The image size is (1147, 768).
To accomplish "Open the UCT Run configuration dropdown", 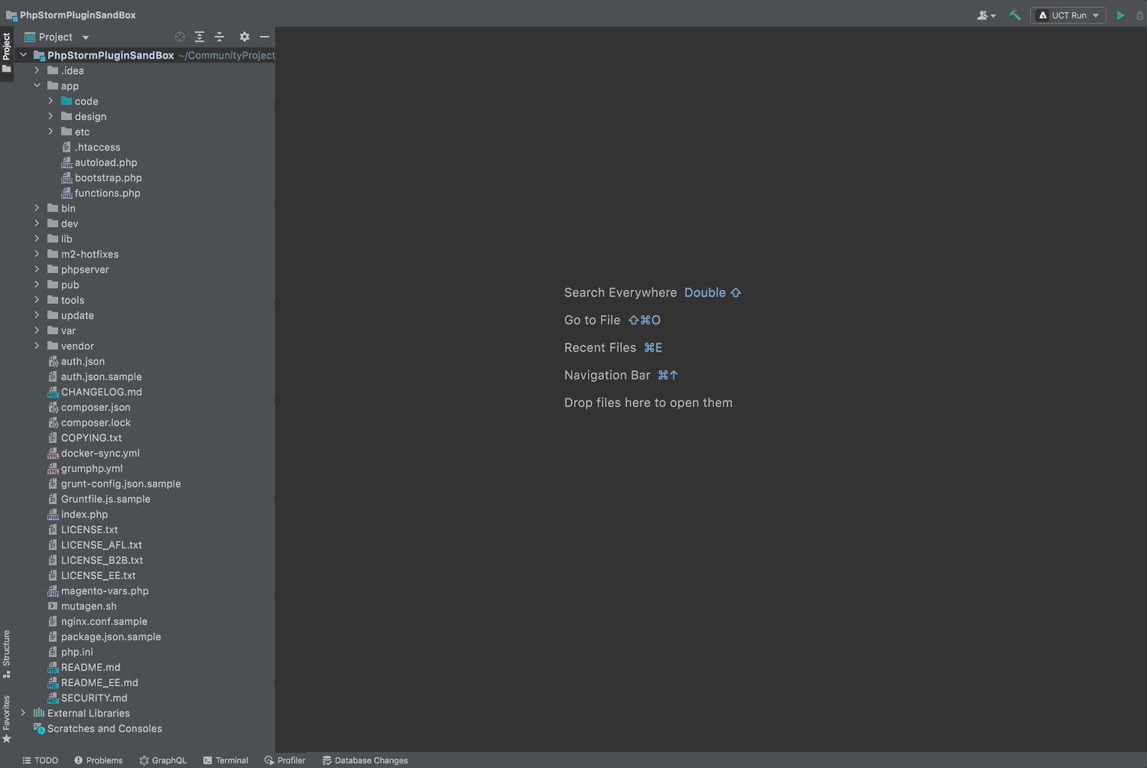I will click(x=1068, y=15).
